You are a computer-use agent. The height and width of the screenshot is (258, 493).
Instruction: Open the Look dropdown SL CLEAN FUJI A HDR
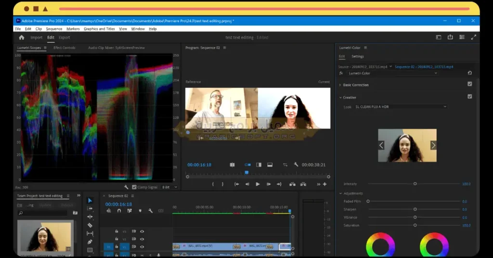pyautogui.click(x=401, y=106)
